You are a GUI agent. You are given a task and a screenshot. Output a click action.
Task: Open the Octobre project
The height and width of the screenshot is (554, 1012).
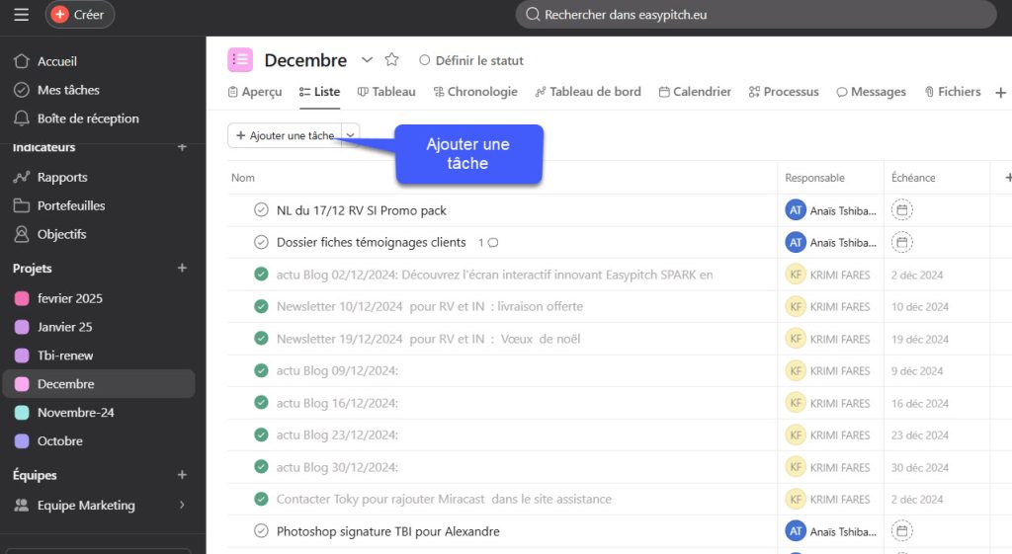(x=60, y=441)
